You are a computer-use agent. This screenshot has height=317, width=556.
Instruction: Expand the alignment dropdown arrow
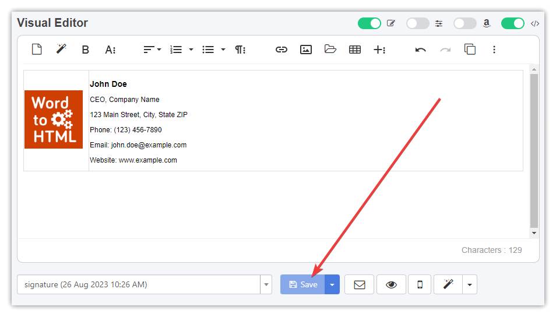[159, 50]
